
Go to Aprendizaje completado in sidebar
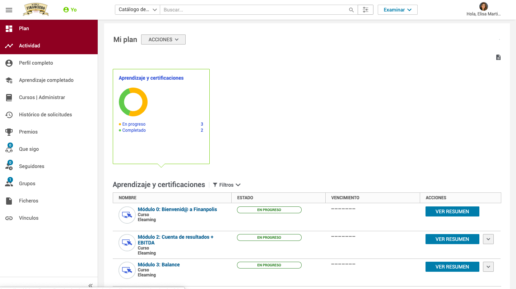(46, 80)
